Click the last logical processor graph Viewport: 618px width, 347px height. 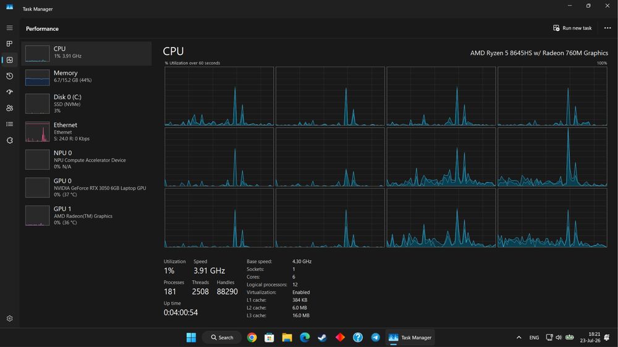[x=552, y=218]
